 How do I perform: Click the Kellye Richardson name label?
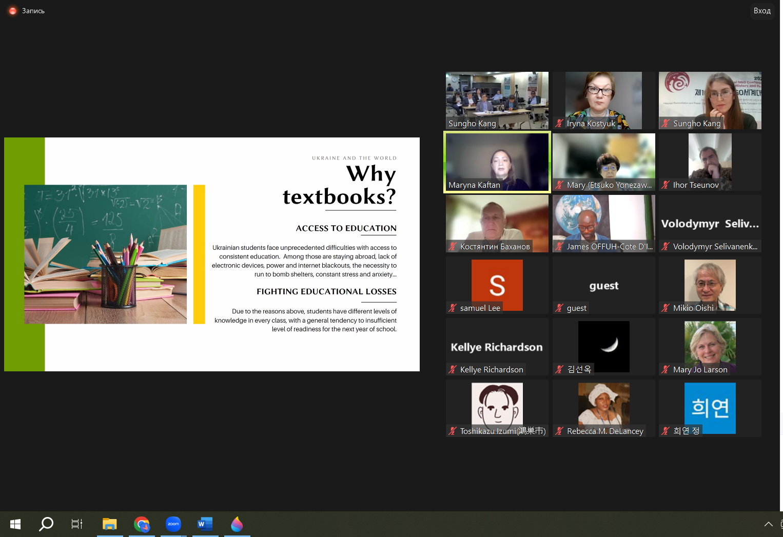491,370
